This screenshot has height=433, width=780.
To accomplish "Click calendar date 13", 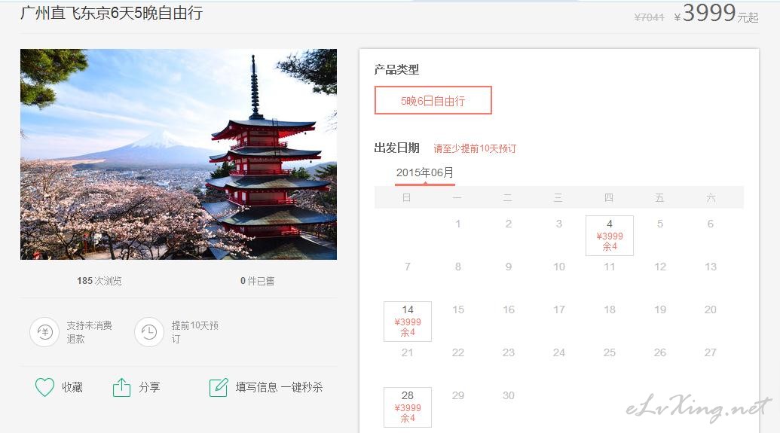I will coord(711,267).
